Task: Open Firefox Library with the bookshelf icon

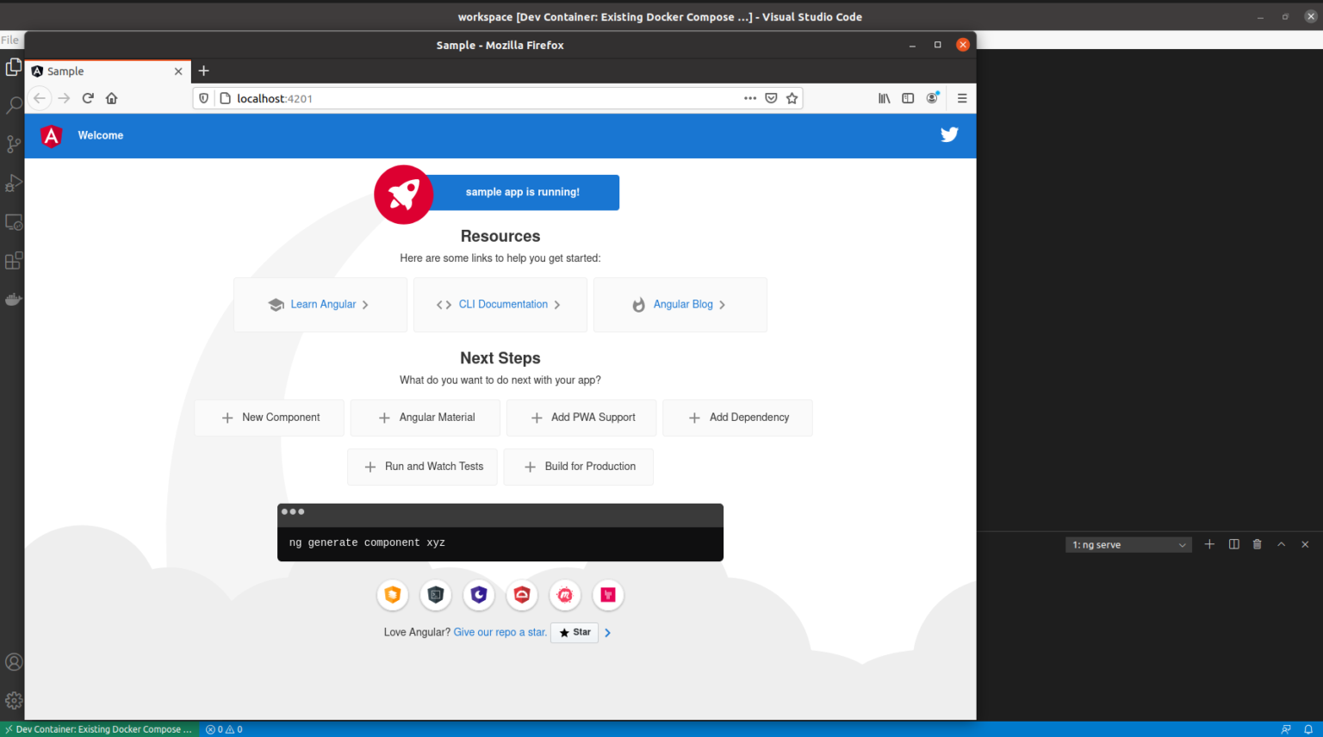Action: 884,98
